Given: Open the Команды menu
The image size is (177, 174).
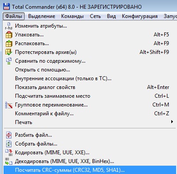Looking at the screenshot, I should [x=72, y=16].
